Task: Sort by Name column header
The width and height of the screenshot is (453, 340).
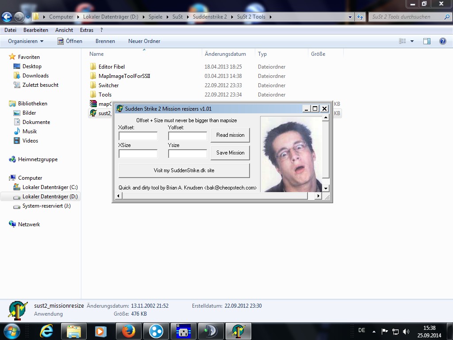Action: tap(96, 54)
